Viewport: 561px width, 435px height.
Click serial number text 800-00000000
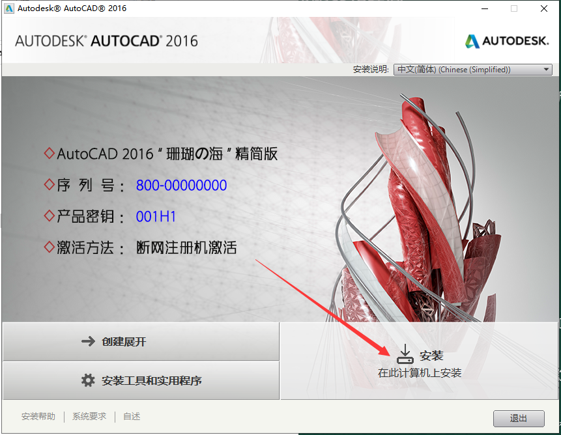click(181, 185)
